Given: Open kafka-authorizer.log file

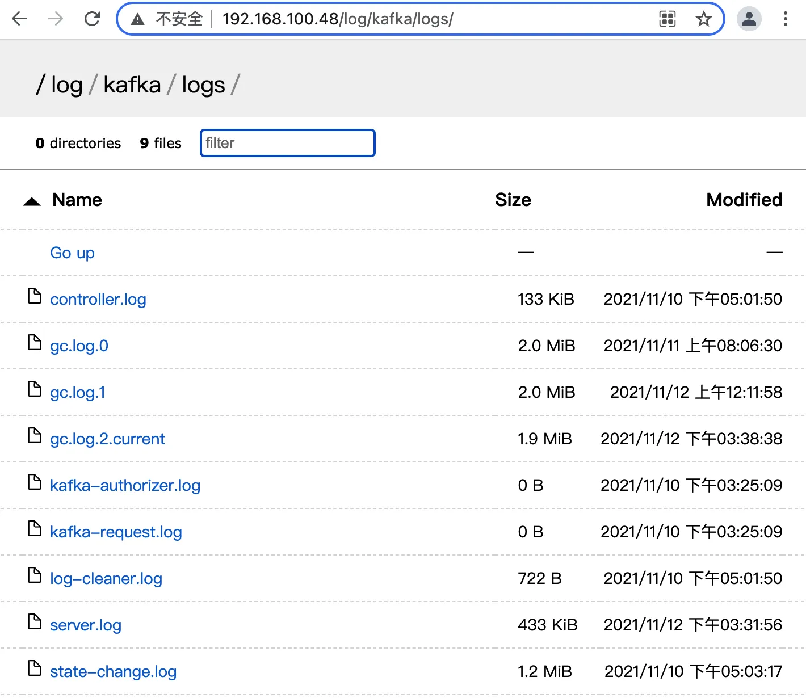Looking at the screenshot, I should [x=125, y=485].
